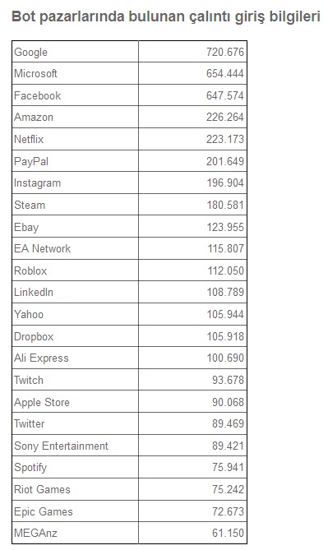The width and height of the screenshot is (328, 550).
Task: Click the Sony Entertainment row label
Action: (61, 446)
